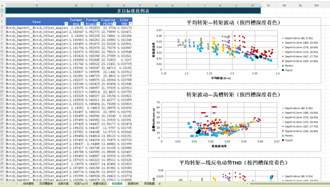Switch to 数据校核 sheet tab

(133, 184)
